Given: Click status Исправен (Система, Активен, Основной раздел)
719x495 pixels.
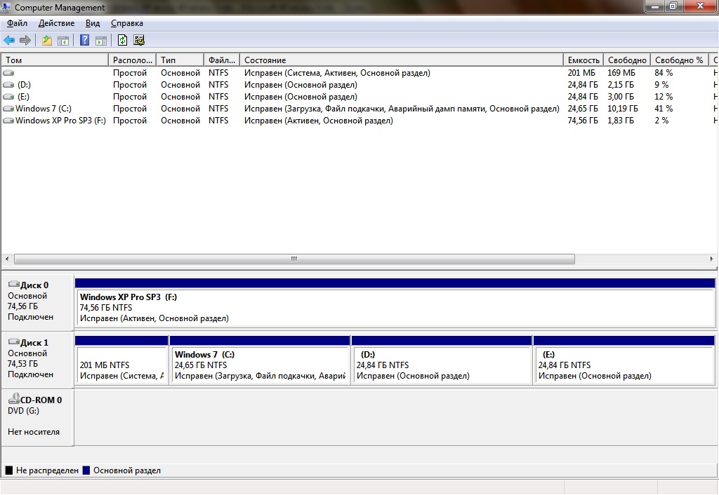Looking at the screenshot, I should tap(337, 73).
